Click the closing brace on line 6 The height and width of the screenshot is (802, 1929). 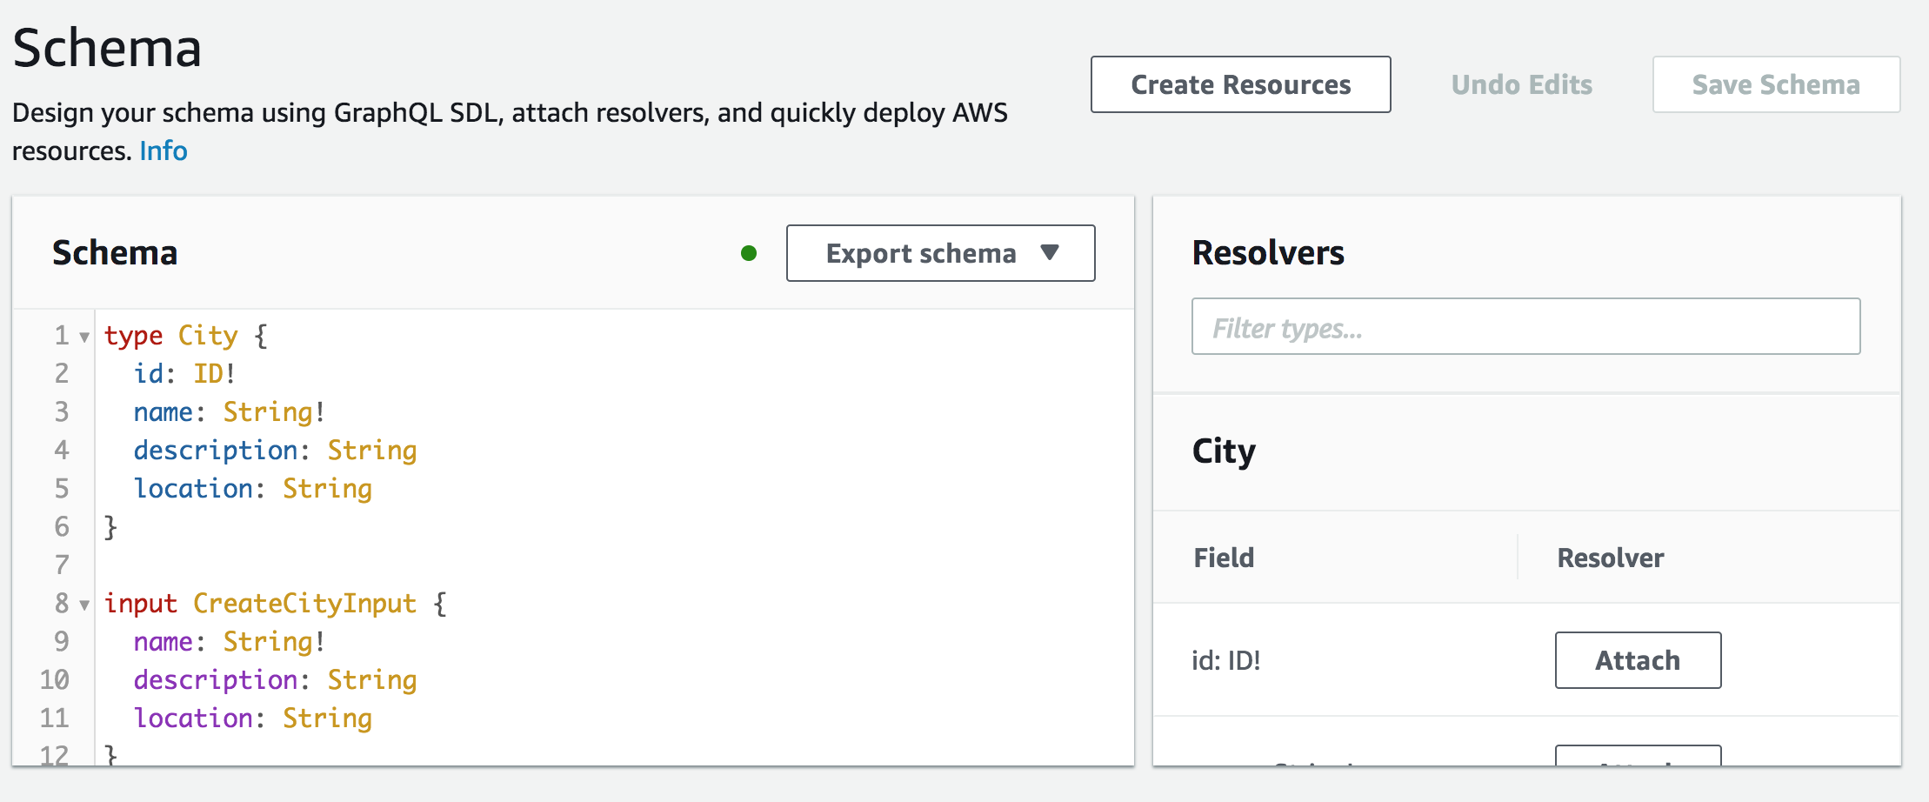pos(110,527)
